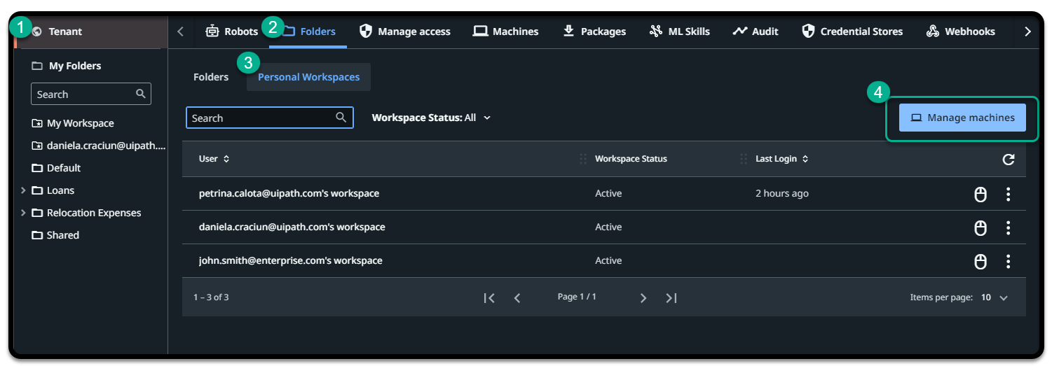Select the Relocation Expenses folder
The height and width of the screenshot is (373, 1059).
86,213
